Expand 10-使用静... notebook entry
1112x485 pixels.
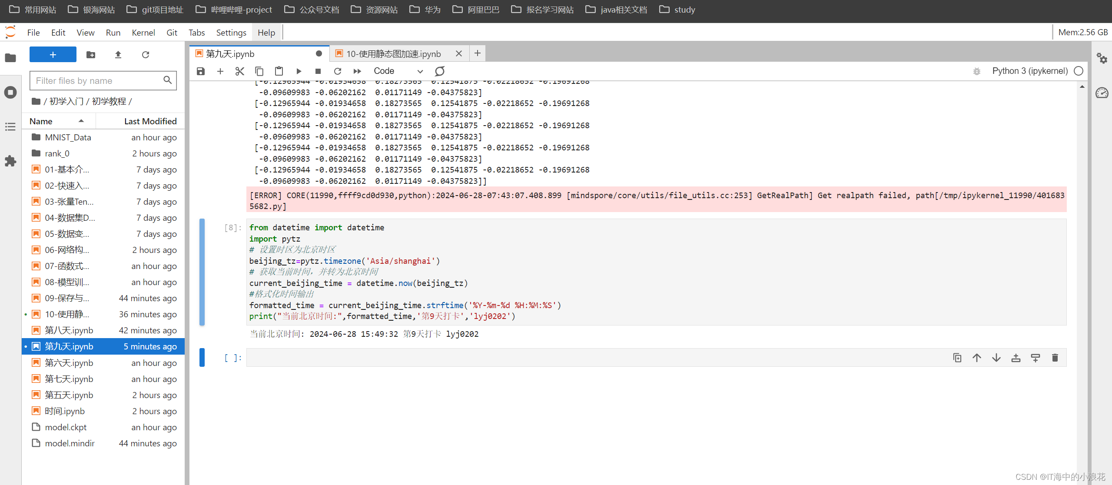click(x=69, y=314)
